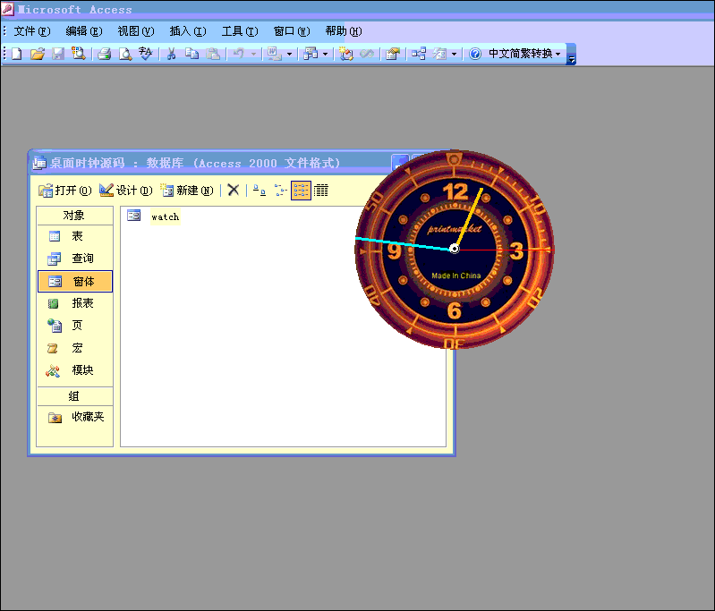
Task: Expand the 组 groups header
Action: 74,395
